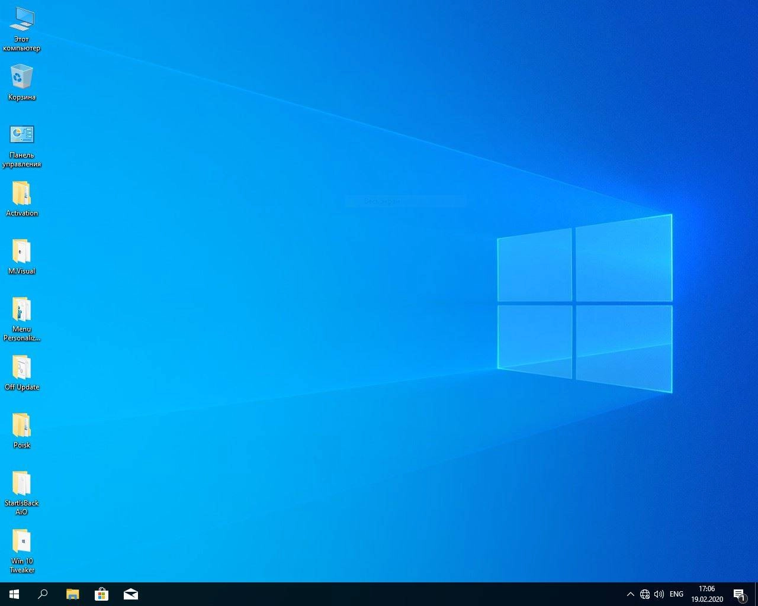The height and width of the screenshot is (606, 758).
Task: Launch Microsoft Store from taskbar
Action: pyautogui.click(x=101, y=594)
